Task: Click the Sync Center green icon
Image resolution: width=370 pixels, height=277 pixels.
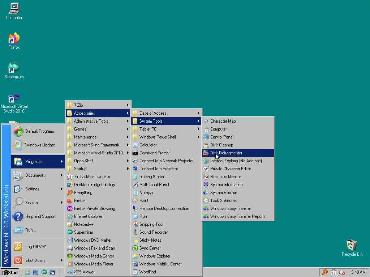Action: coord(135,248)
